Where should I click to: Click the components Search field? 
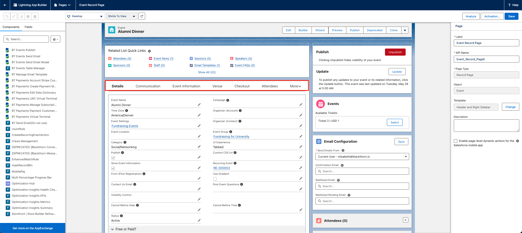(26, 39)
